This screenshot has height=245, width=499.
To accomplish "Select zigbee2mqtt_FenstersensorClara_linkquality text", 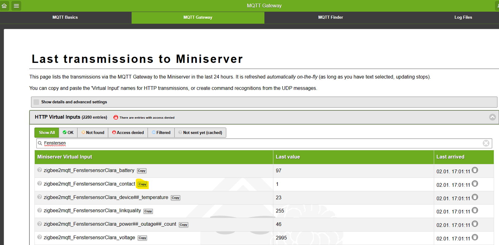I will click(92, 211).
